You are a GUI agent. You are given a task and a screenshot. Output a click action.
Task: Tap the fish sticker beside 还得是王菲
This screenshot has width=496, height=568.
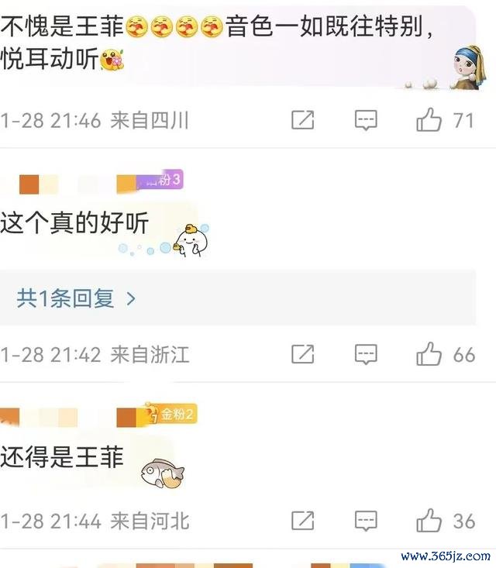pyautogui.click(x=163, y=473)
